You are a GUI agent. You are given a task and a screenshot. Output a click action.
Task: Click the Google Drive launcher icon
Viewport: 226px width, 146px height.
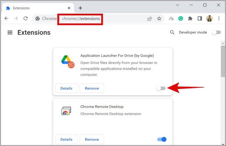pyautogui.click(x=68, y=62)
